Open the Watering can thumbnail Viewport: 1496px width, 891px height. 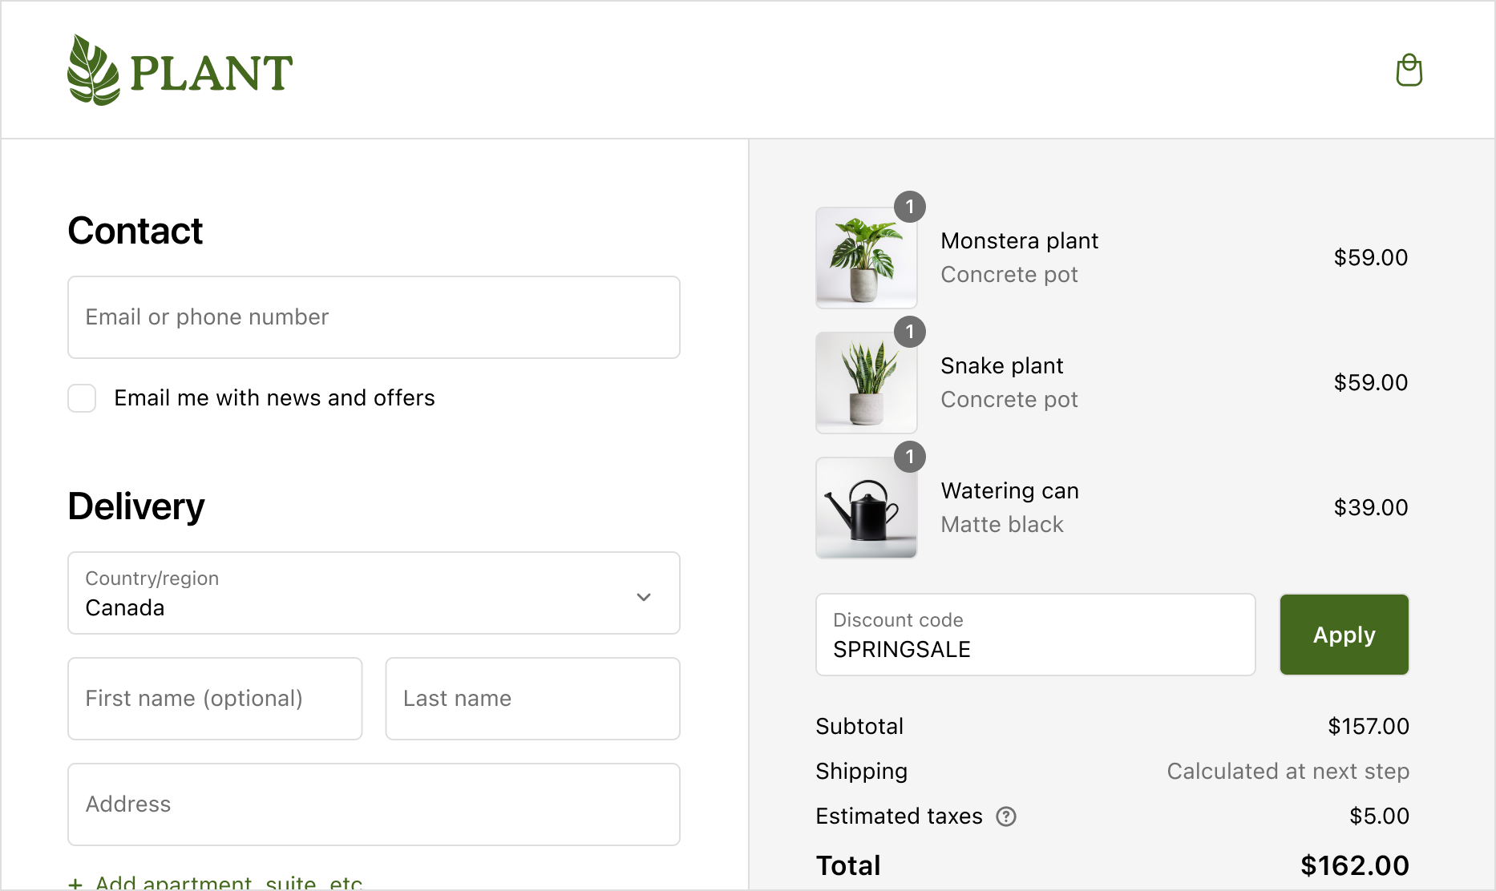coord(867,508)
